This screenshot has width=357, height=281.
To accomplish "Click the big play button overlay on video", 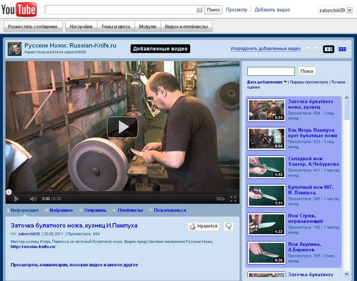I will [123, 127].
